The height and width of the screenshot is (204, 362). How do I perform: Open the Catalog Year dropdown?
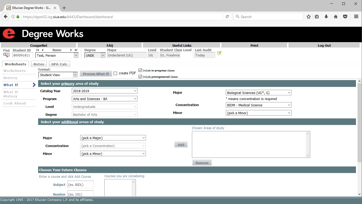tap(104, 91)
